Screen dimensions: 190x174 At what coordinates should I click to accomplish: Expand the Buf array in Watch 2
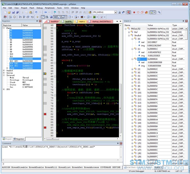(x=129, y=32)
